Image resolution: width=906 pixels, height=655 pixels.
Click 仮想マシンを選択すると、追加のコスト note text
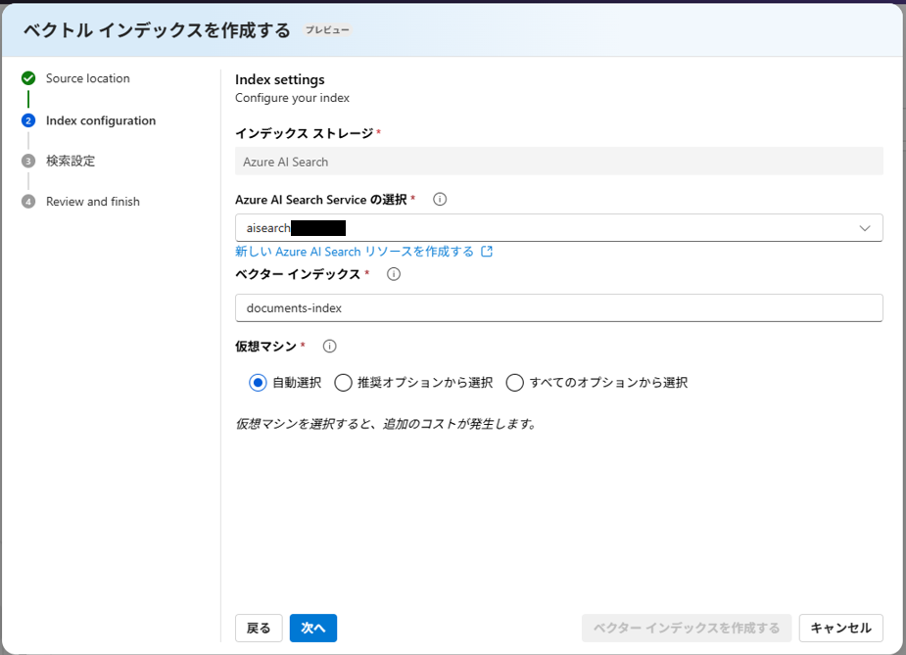pyautogui.click(x=386, y=424)
